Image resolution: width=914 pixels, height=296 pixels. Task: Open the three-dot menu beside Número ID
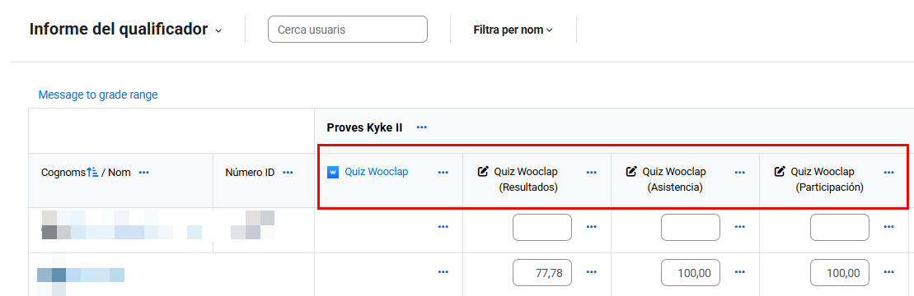(288, 172)
